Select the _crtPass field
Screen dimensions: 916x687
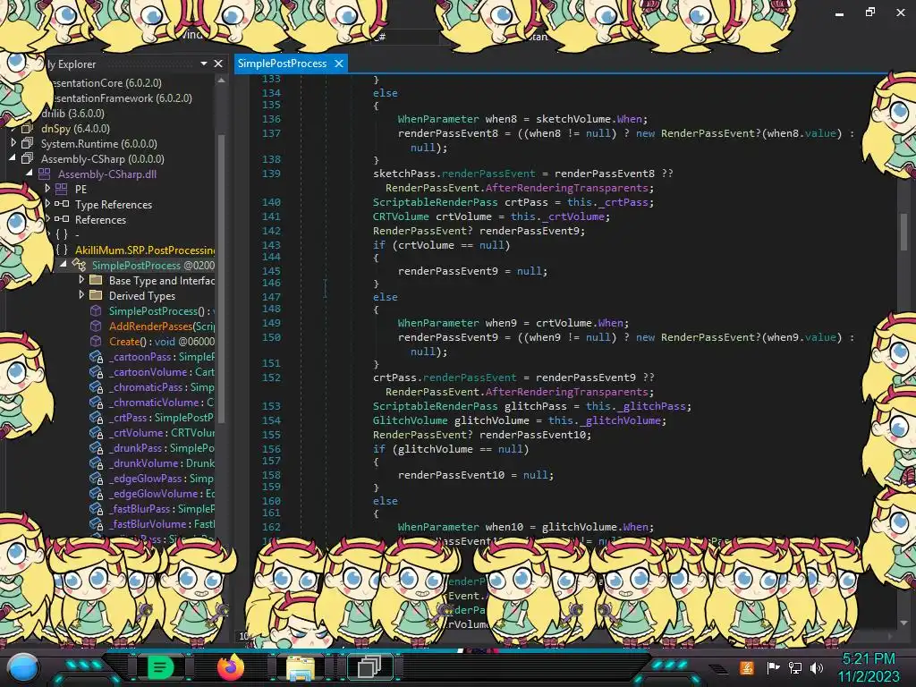pos(162,417)
